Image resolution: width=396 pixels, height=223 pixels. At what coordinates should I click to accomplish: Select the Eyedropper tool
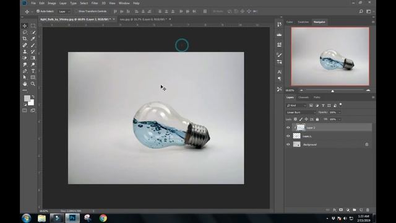[33, 38]
